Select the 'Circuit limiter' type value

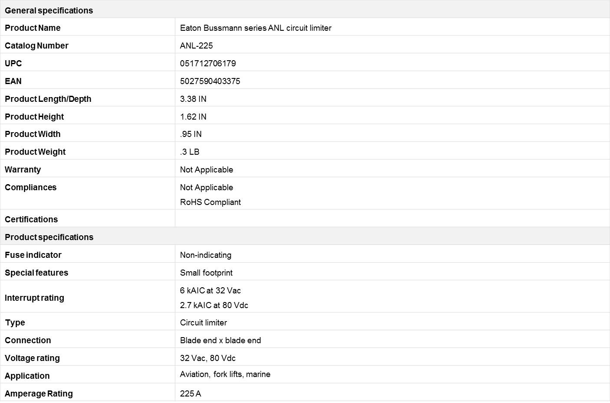click(203, 322)
